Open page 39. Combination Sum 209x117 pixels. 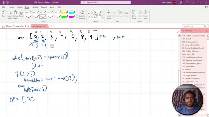190,82
